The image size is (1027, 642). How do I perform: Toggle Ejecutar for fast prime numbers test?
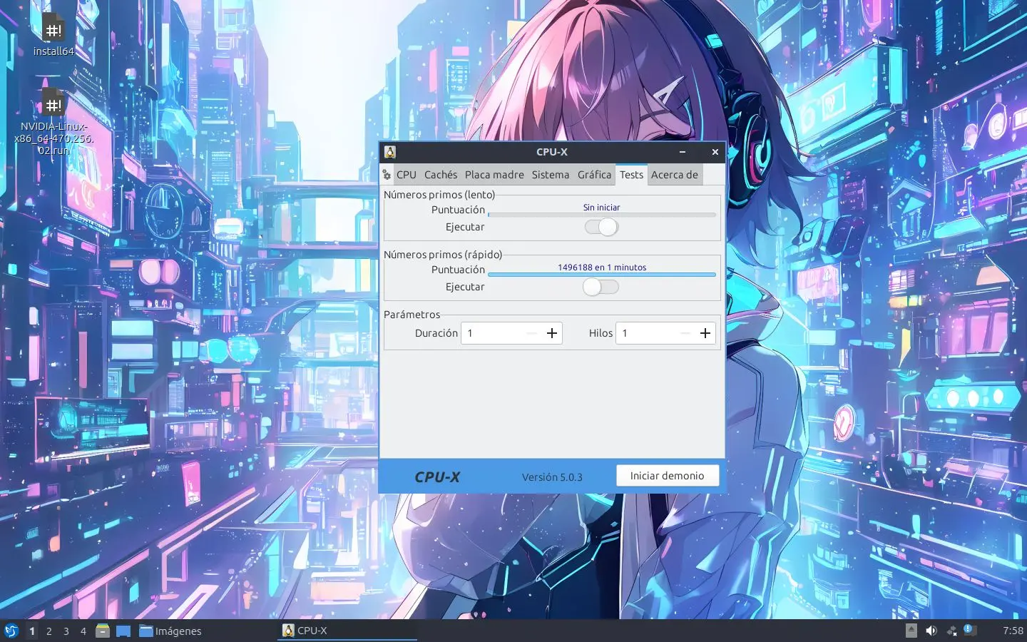pyautogui.click(x=601, y=287)
